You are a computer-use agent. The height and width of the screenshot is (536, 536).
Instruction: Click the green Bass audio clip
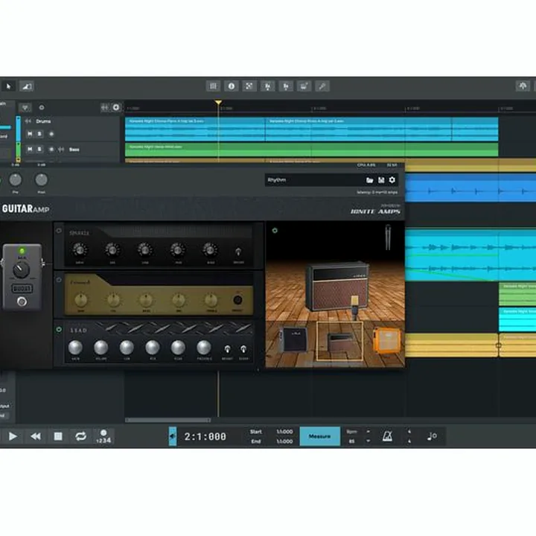coord(311,150)
